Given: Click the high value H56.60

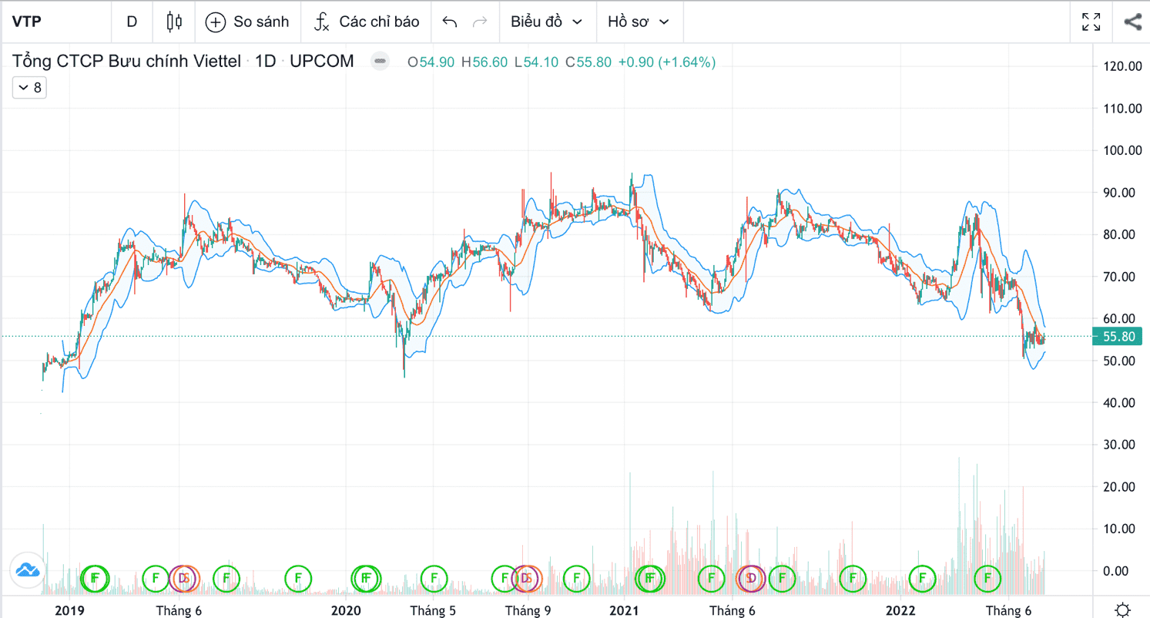Looking at the screenshot, I should pyautogui.click(x=484, y=62).
